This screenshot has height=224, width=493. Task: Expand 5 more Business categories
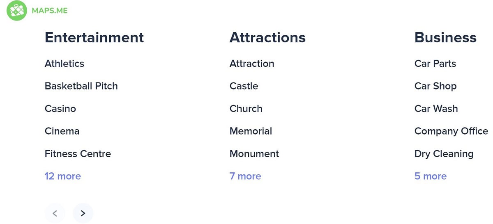pyautogui.click(x=431, y=176)
